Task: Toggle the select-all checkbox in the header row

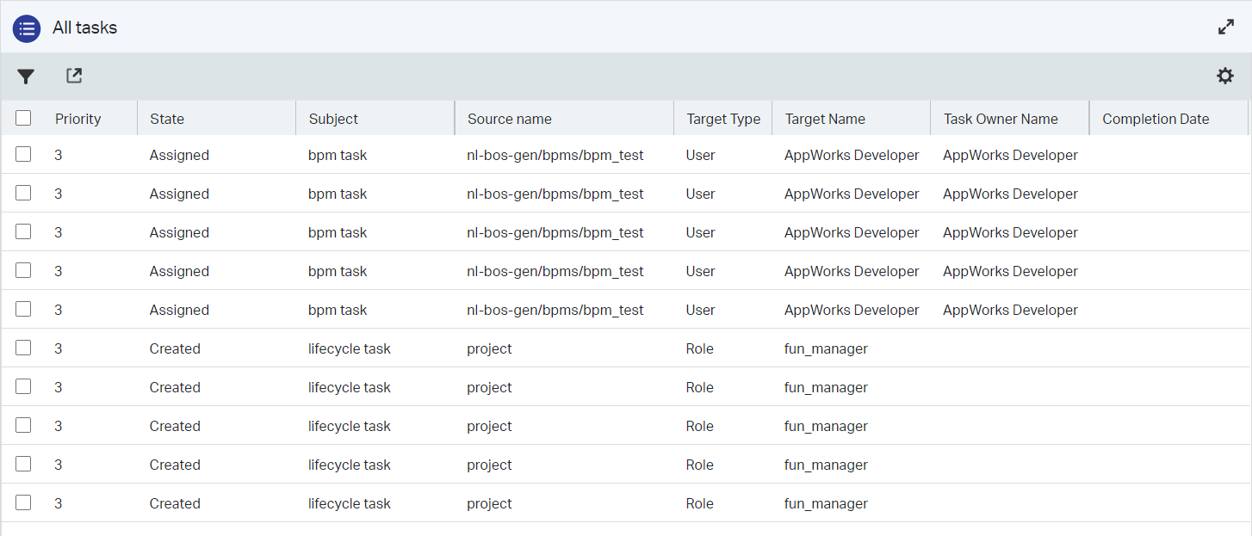Action: pyautogui.click(x=23, y=118)
